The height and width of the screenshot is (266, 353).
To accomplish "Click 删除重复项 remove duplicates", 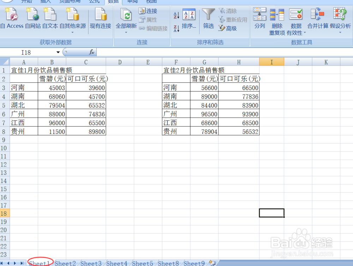I will pyautogui.click(x=277, y=21).
